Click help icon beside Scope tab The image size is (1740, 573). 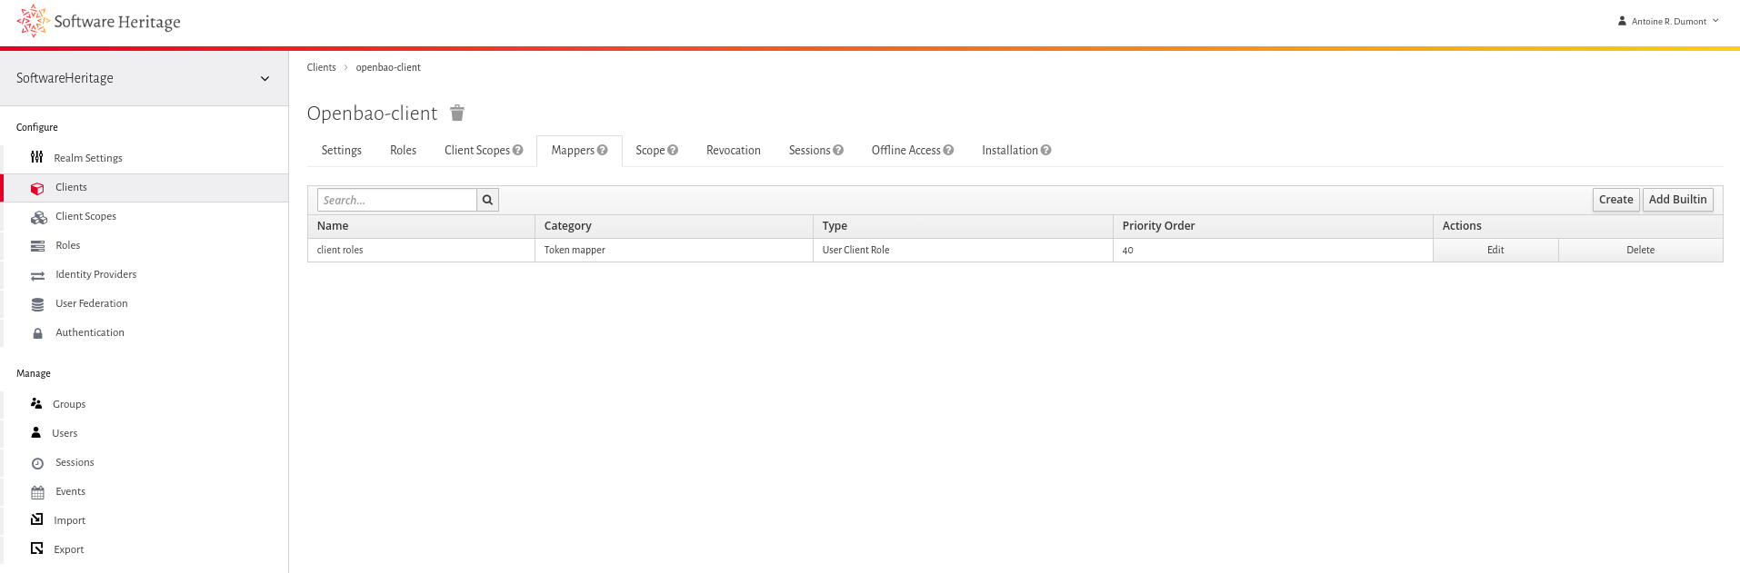tap(673, 150)
